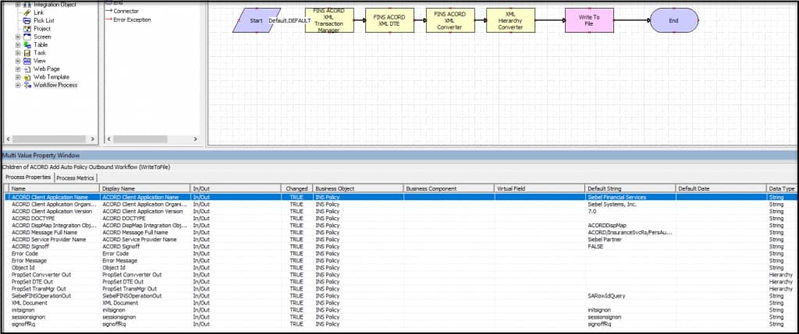Select the Object Id row name
The width and height of the screenshot is (799, 334).
(23, 267)
